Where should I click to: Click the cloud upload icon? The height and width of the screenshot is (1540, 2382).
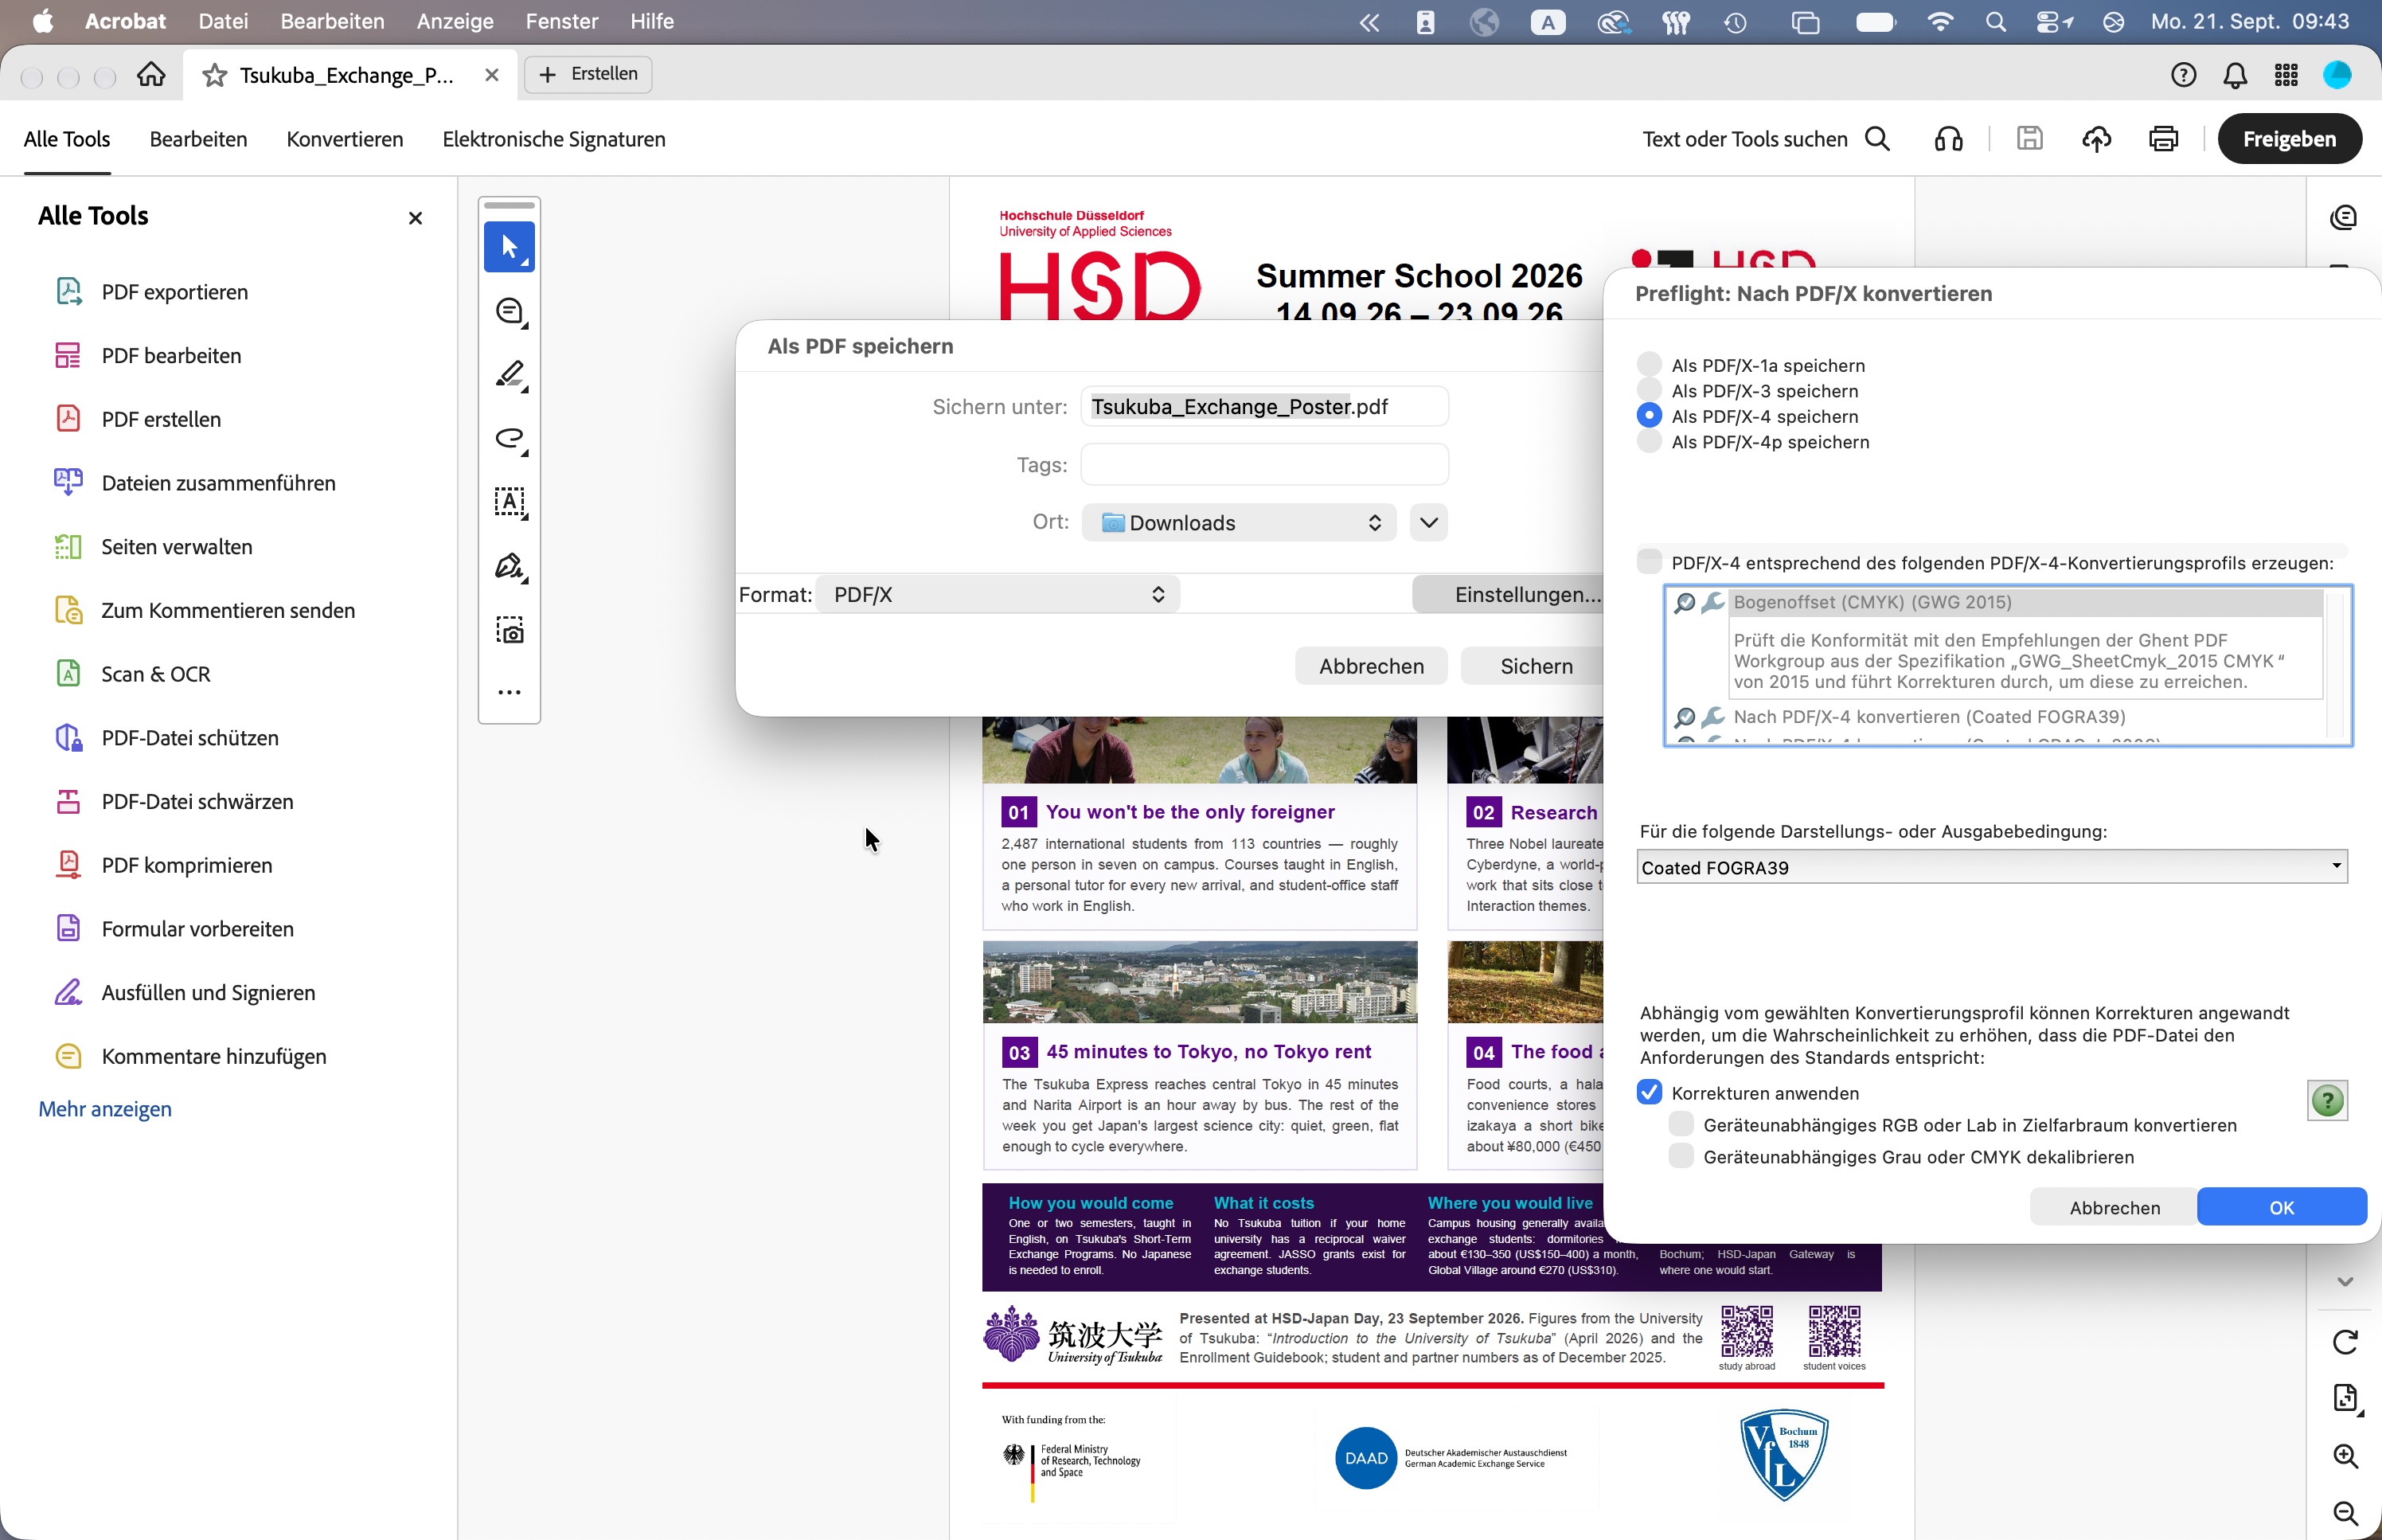pyautogui.click(x=2096, y=139)
